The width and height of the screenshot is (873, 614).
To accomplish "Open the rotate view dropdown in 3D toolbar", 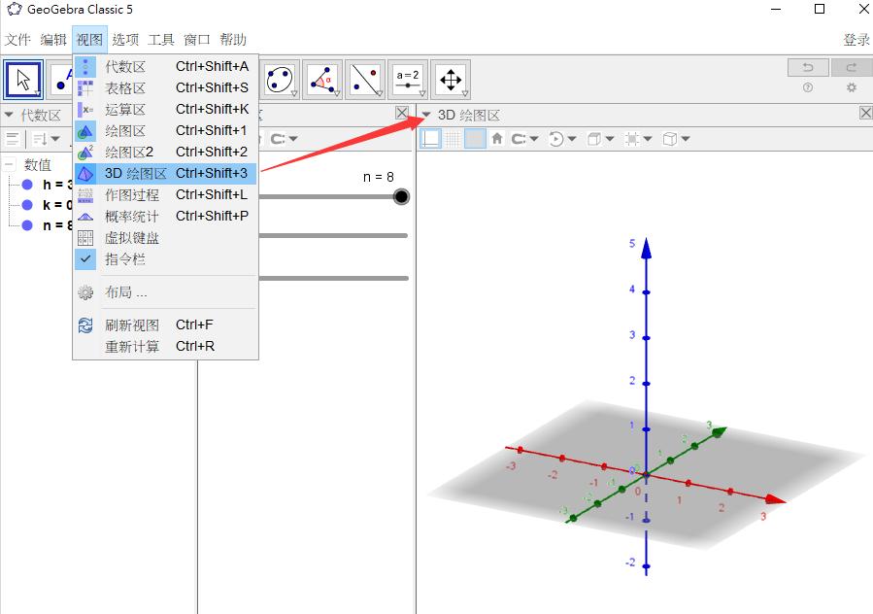I will pyautogui.click(x=562, y=139).
